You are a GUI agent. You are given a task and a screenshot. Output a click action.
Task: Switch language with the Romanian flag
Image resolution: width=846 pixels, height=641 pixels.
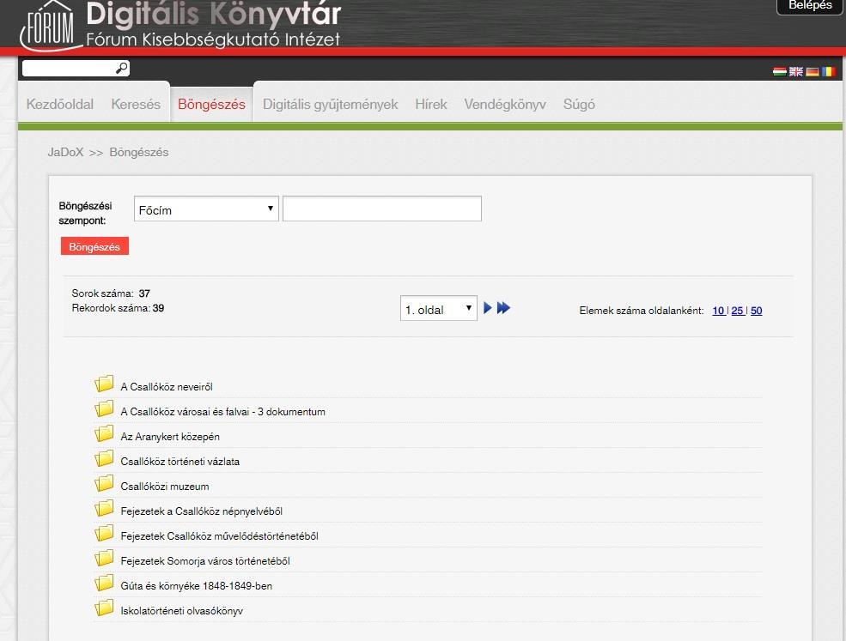[829, 71]
